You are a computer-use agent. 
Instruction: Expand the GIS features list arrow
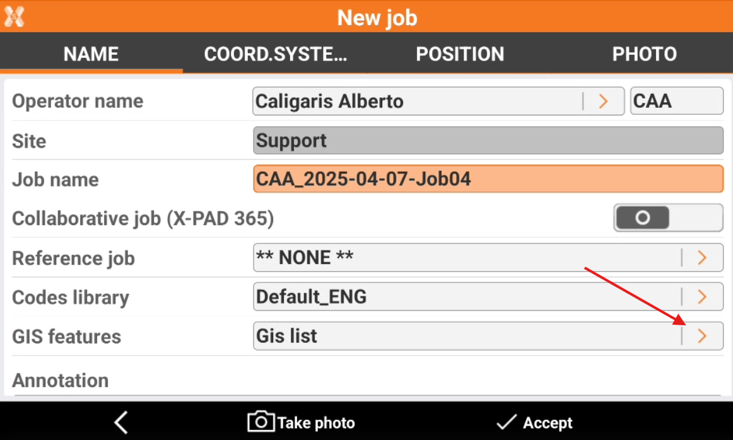pyautogui.click(x=701, y=337)
